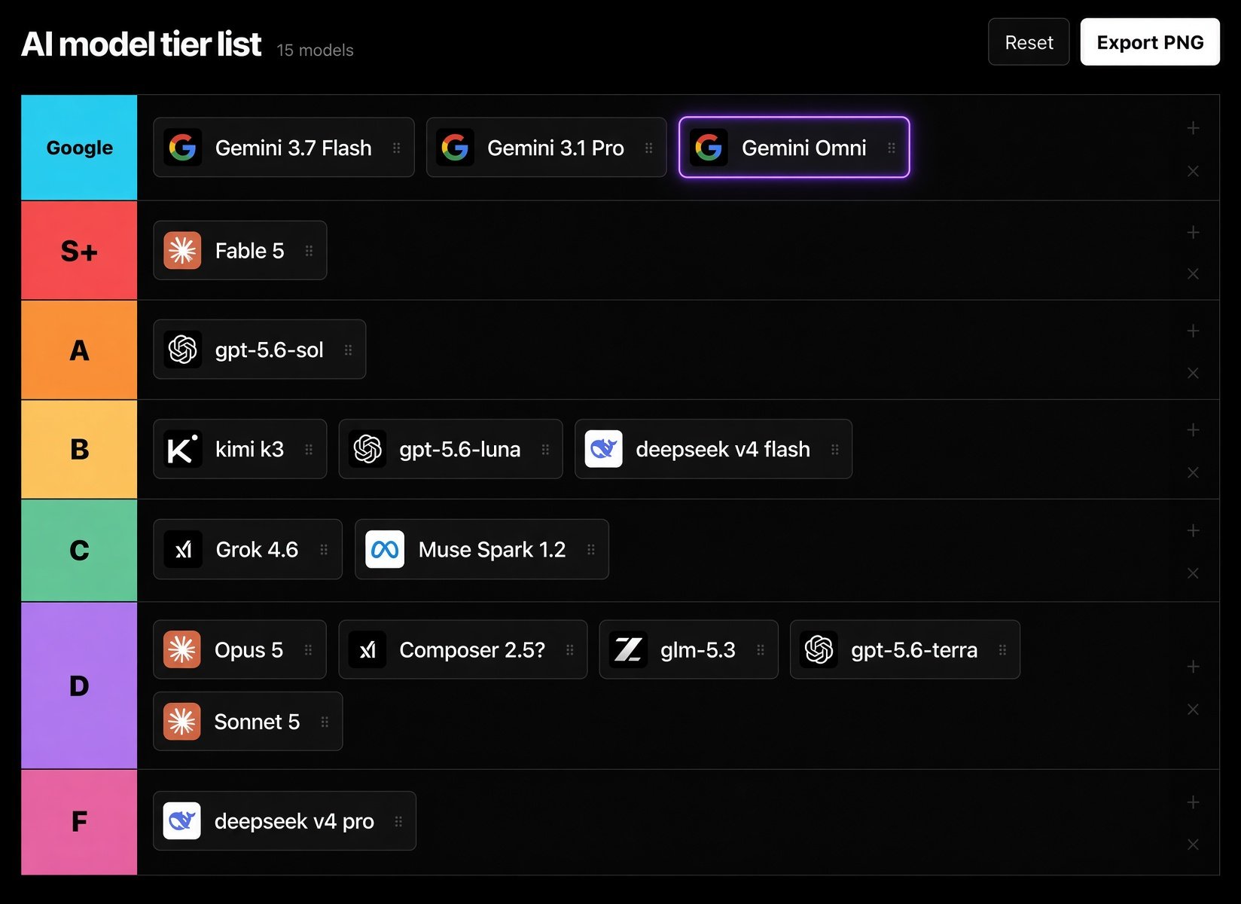The image size is (1241, 904).
Task: Click the plus icon in the D row
Action: pos(1193,667)
